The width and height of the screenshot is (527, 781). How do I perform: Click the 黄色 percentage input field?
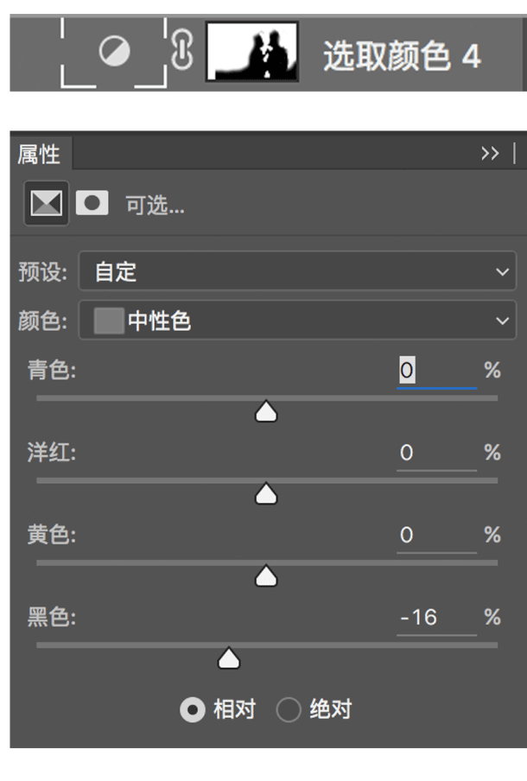pyautogui.click(x=435, y=535)
